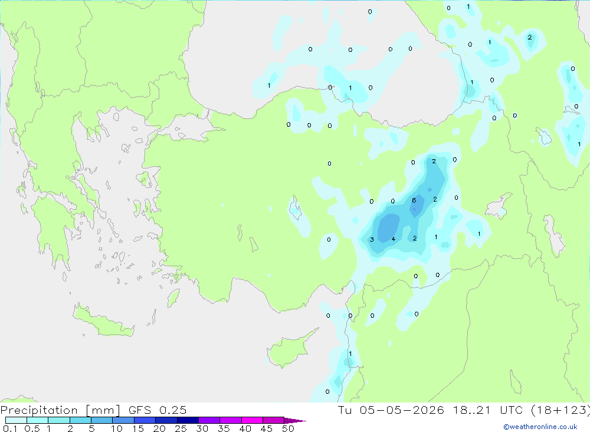Click the '(18+123)' forecast offset text
Screen dimensions: 590x432
click(560, 410)
